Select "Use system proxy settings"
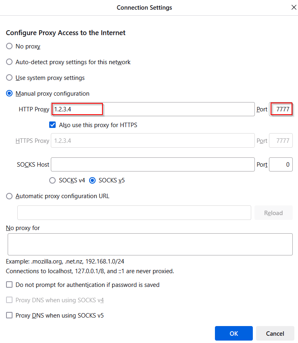The width and height of the screenshot is (298, 343). (x=9, y=77)
